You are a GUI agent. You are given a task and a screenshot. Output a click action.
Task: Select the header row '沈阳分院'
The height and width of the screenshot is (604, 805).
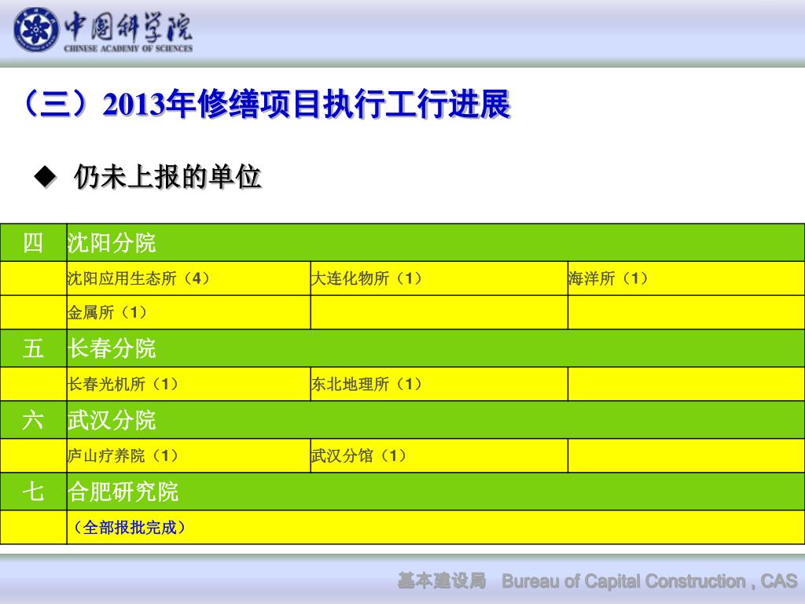(436, 242)
